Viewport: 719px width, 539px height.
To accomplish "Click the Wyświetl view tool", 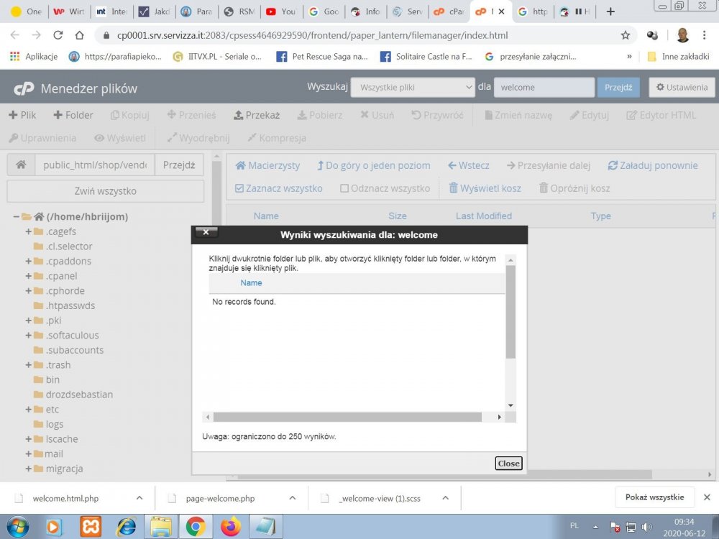I will (x=120, y=138).
